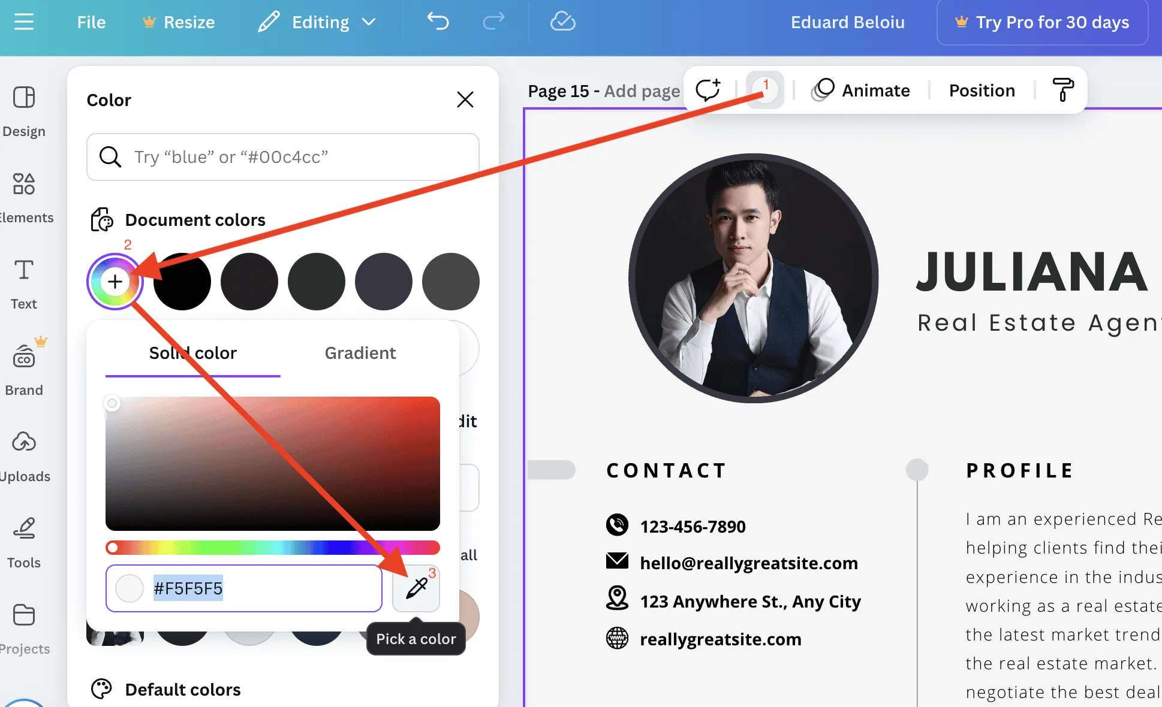Image resolution: width=1162 pixels, height=707 pixels.
Task: Open the Uploads sidebar panel
Action: coord(24,456)
